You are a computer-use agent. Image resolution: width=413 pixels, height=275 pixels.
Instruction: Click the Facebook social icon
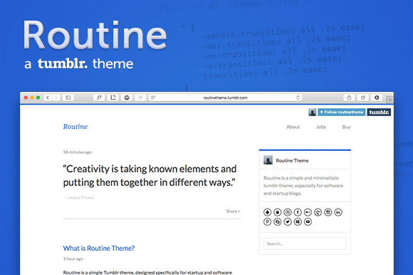tap(298, 212)
